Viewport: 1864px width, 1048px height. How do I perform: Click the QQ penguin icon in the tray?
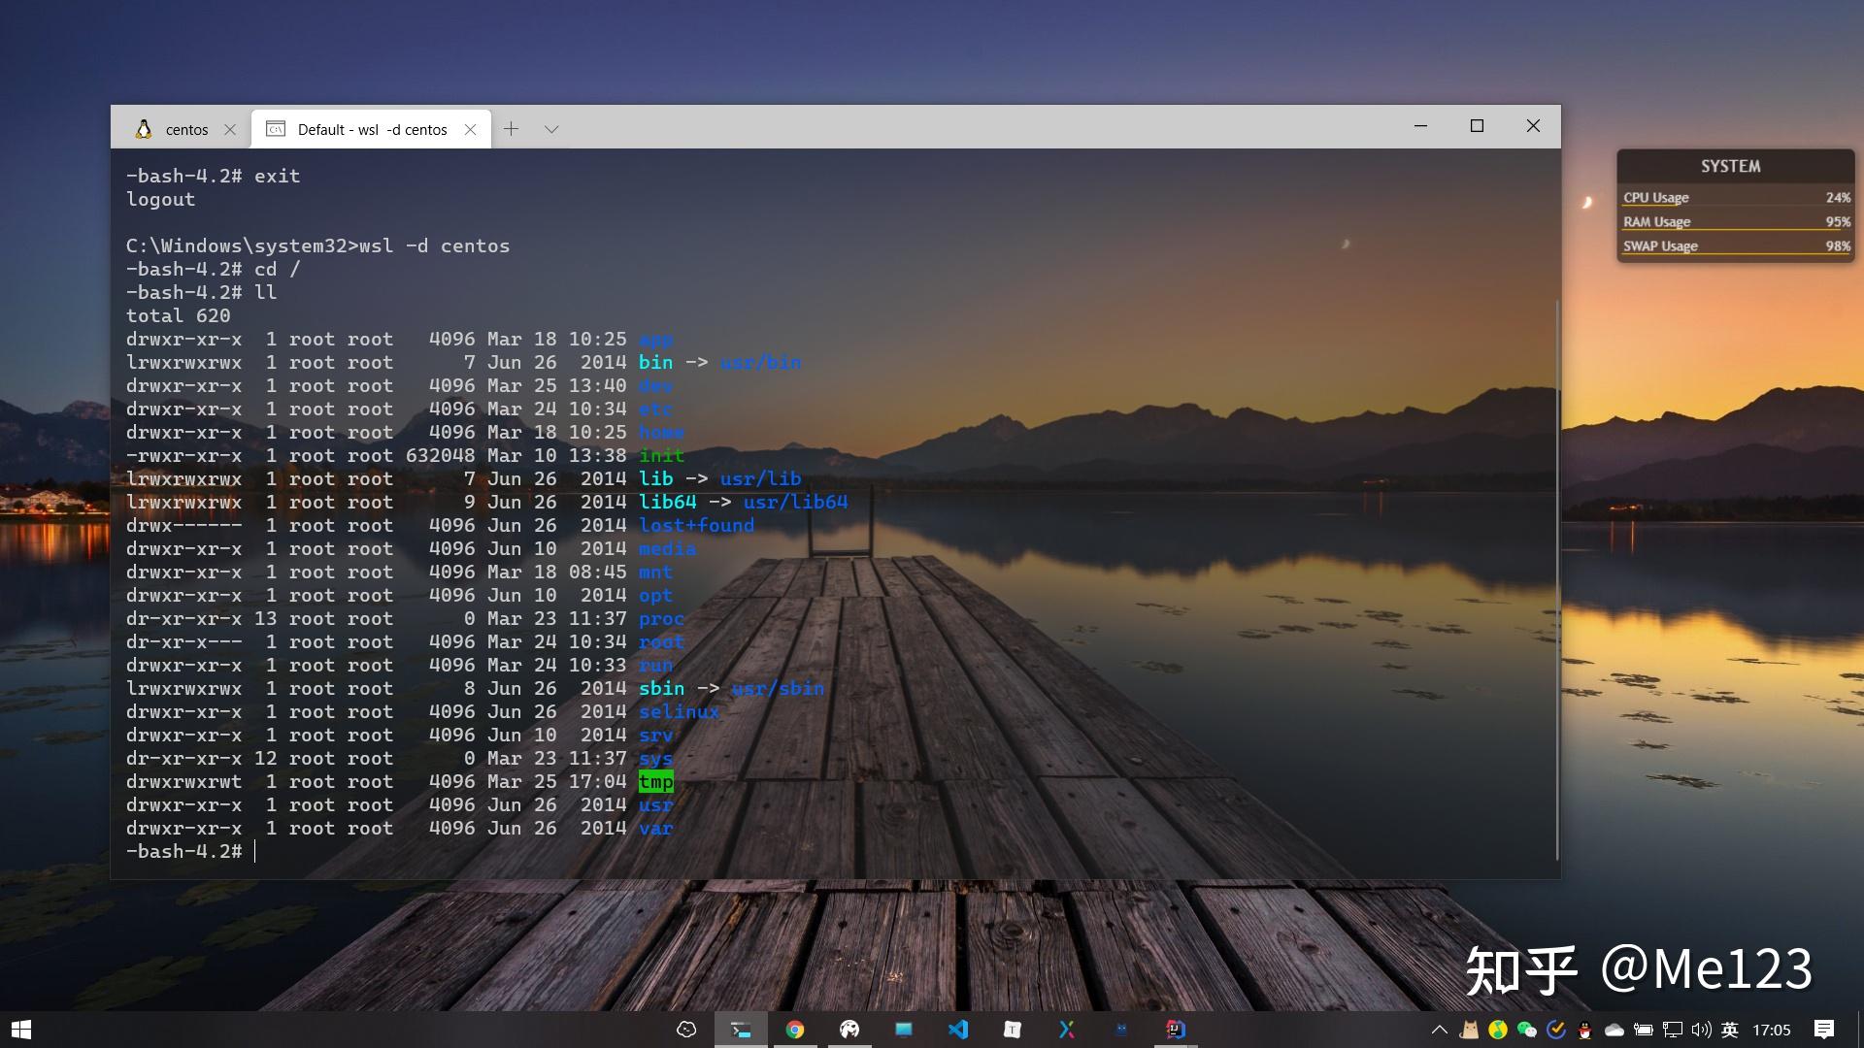point(1584,1031)
